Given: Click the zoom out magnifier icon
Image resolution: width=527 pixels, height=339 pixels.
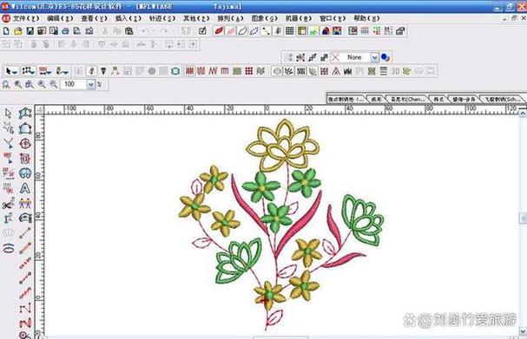Looking at the screenshot, I should click(54, 85).
